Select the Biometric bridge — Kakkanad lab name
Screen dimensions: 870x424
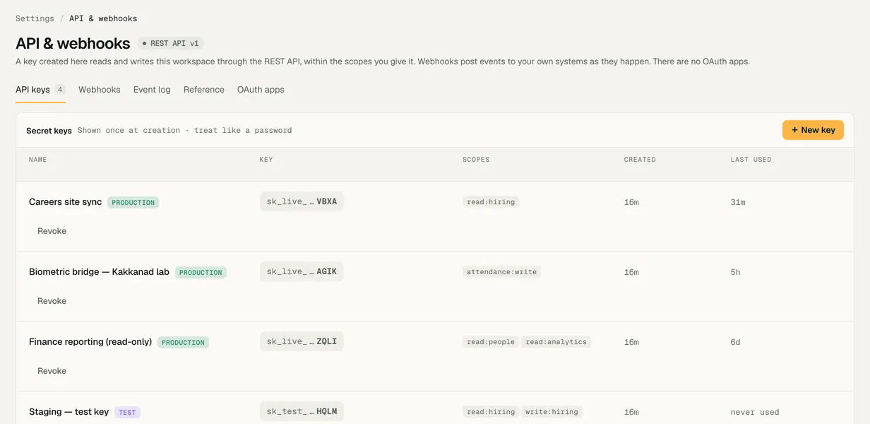click(x=99, y=272)
